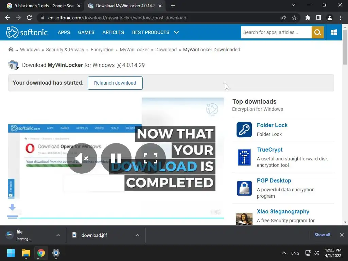Open the network tray icon
348x261 pixels.
click(308, 253)
